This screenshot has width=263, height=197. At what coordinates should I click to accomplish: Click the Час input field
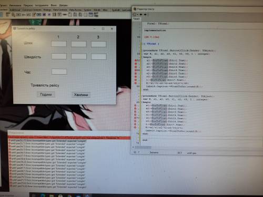[59, 71]
